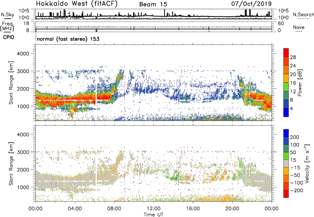Click the blue bottom of power colorbar

[x=286, y=112]
